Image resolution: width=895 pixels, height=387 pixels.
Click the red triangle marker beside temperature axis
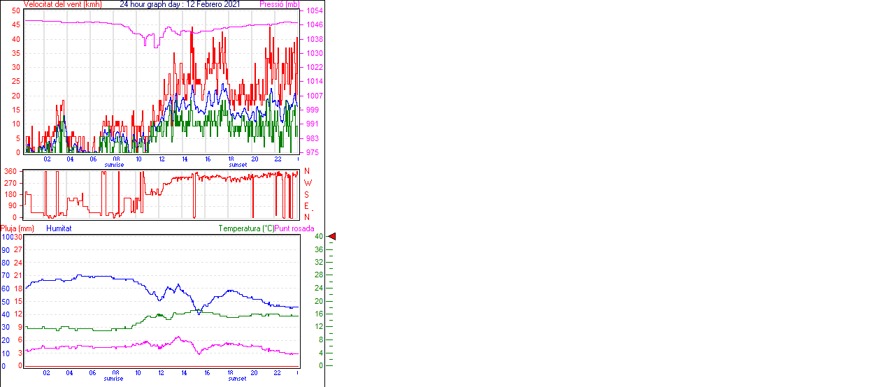pos(332,237)
